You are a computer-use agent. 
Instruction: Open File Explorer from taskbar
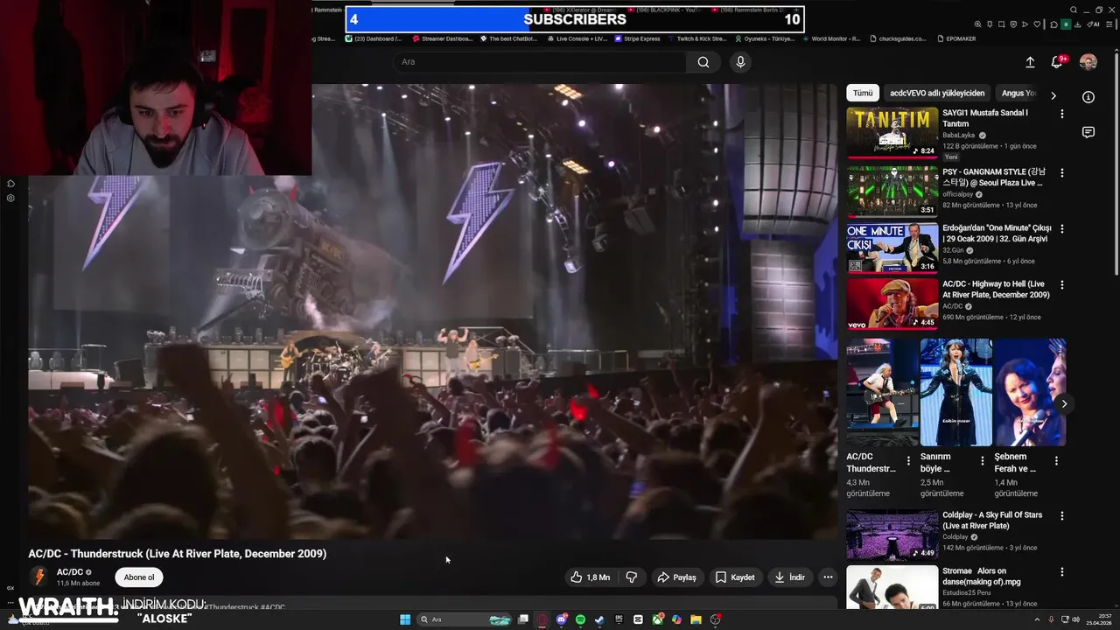[x=696, y=619]
